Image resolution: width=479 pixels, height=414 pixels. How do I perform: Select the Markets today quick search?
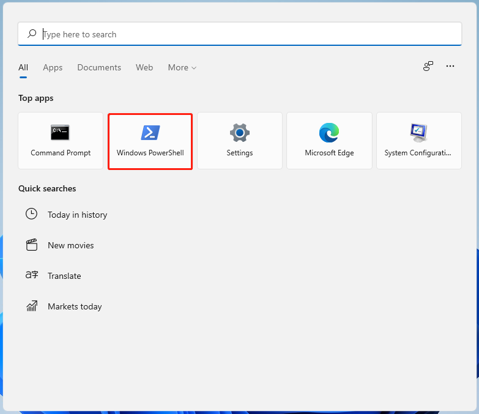(x=64, y=306)
